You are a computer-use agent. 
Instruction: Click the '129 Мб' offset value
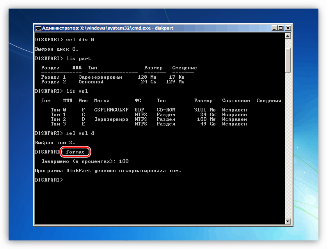click(175, 82)
